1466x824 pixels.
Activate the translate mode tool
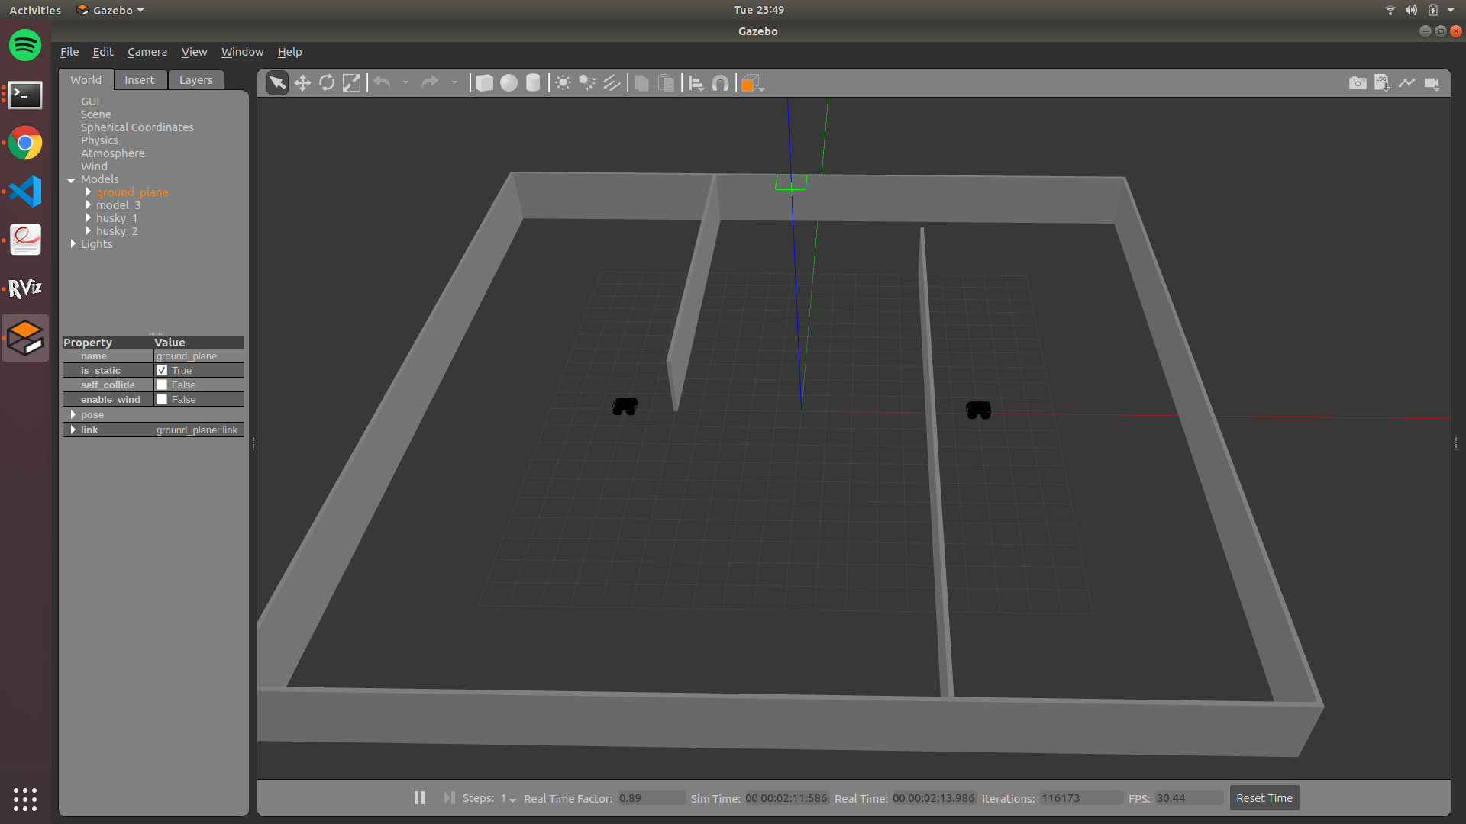point(302,83)
